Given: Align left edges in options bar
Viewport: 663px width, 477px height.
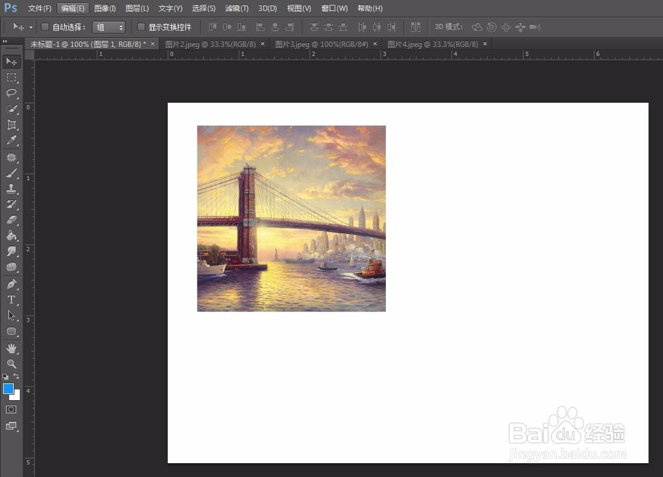Looking at the screenshot, I should coord(261,27).
